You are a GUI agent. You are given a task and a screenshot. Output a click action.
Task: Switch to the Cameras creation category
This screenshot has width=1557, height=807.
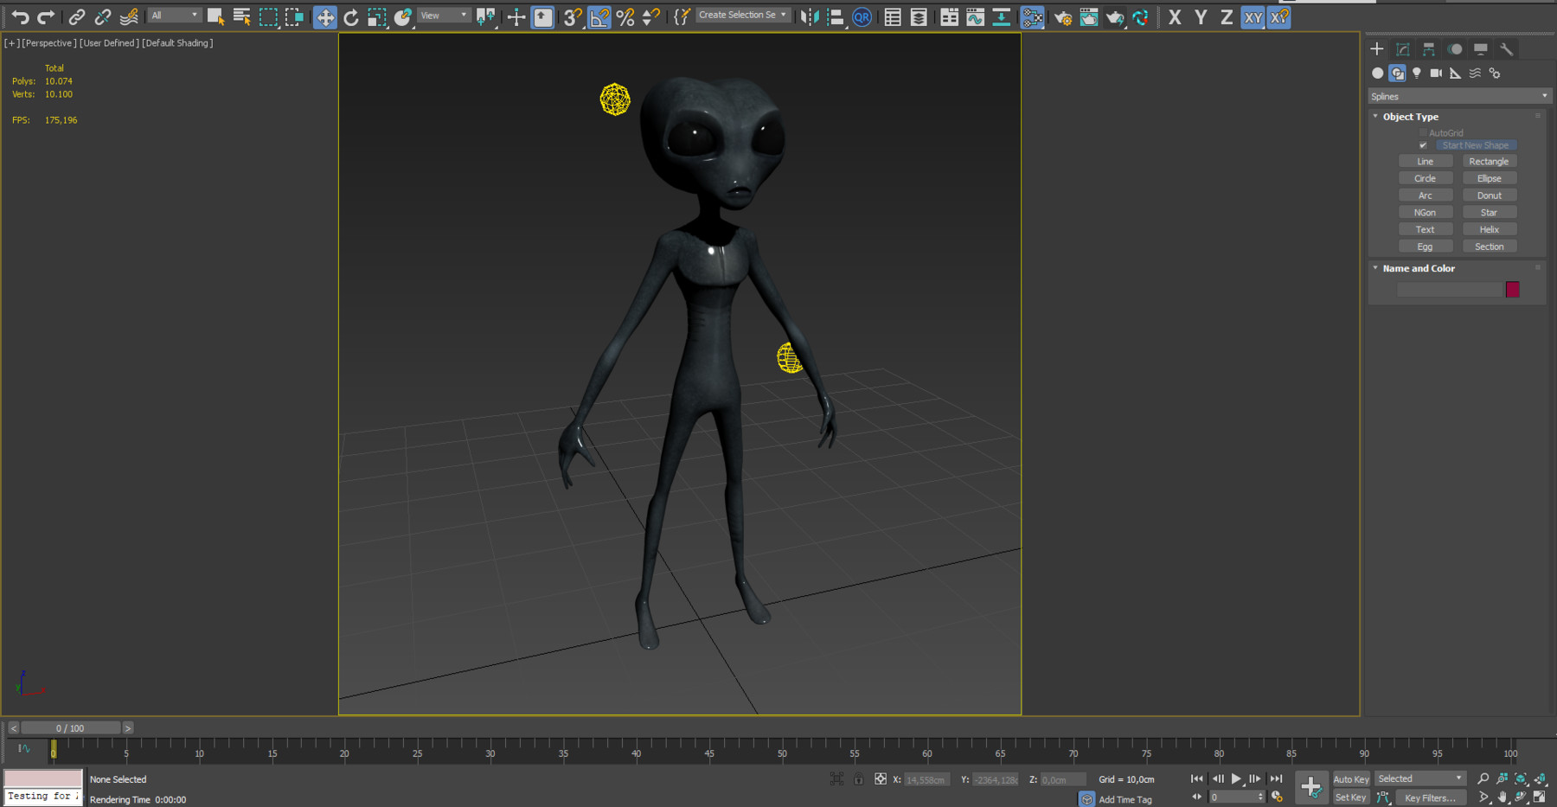[1436, 73]
